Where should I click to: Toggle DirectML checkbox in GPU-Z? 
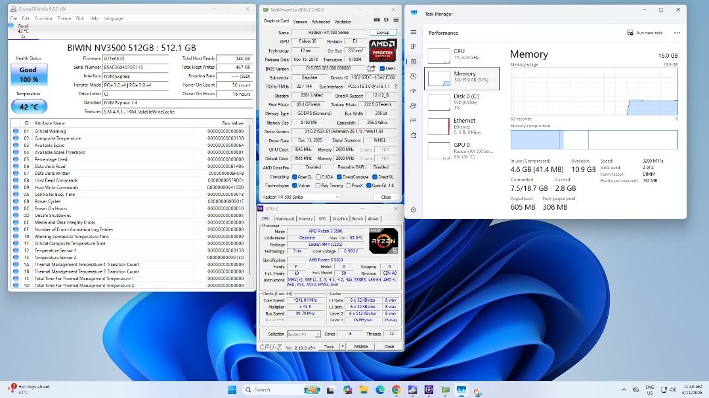pyautogui.click(x=374, y=177)
